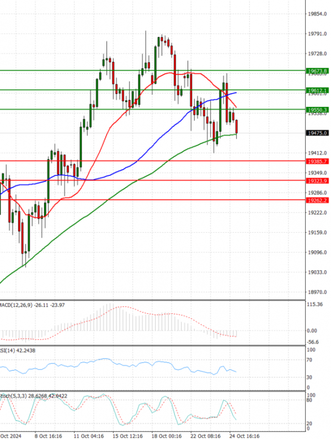This screenshot has width=331, height=439.
Task: Click the 19262.2 red price tag
Action: click(x=317, y=200)
